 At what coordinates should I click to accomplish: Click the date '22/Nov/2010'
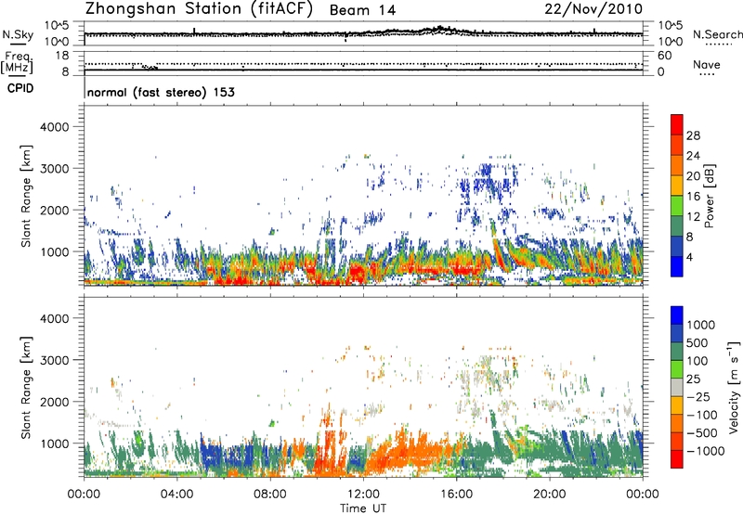click(x=593, y=9)
